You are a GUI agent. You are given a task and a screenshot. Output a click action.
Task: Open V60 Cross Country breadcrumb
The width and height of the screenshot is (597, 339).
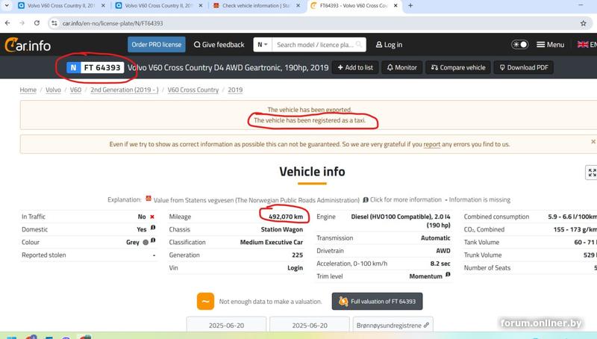[193, 90]
